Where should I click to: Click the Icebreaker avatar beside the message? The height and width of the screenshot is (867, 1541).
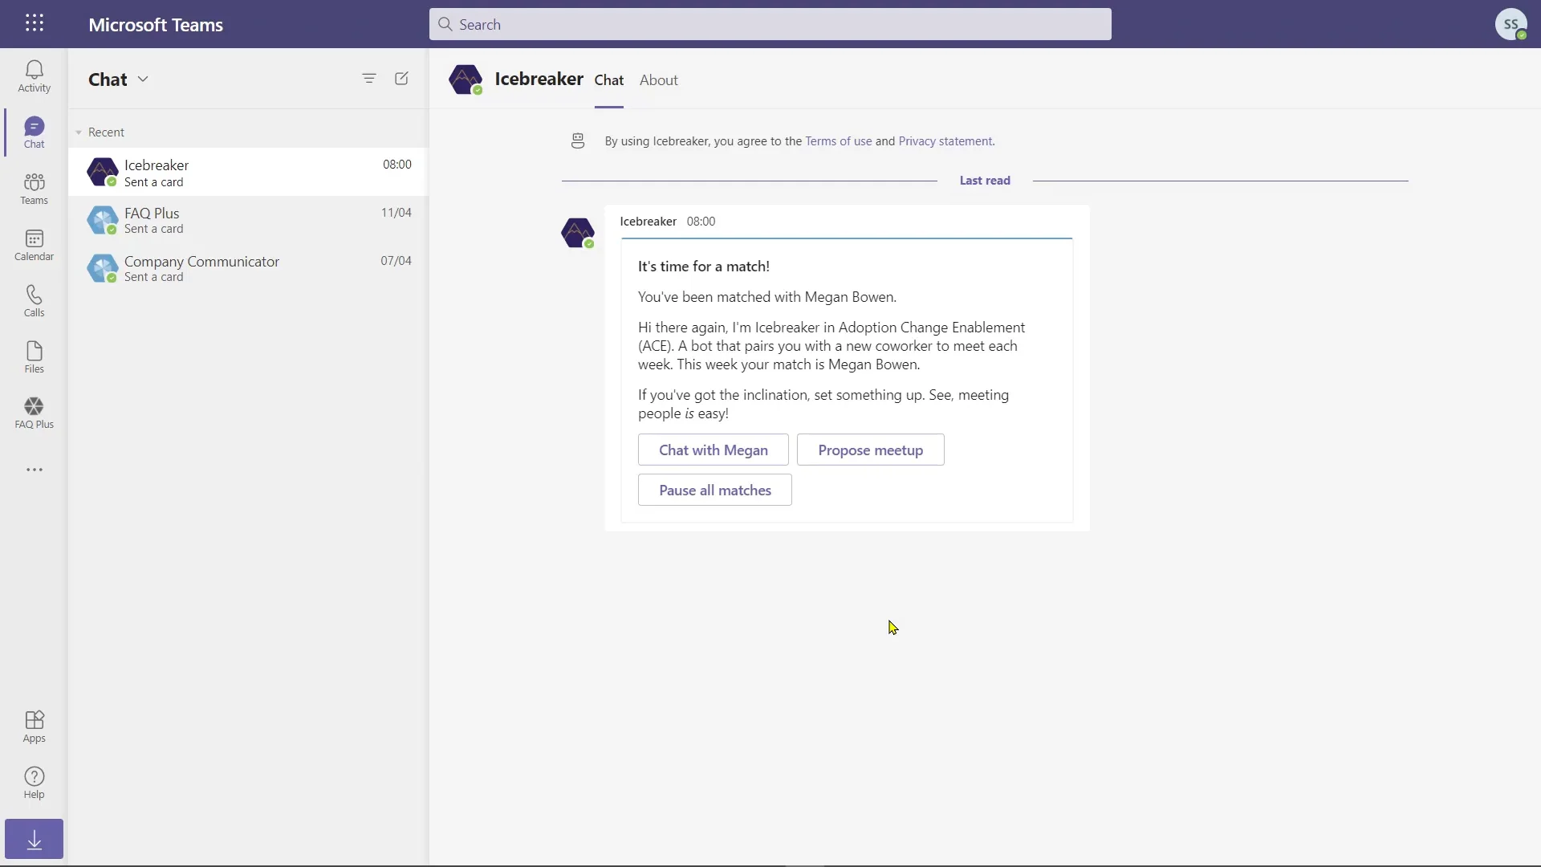578,233
